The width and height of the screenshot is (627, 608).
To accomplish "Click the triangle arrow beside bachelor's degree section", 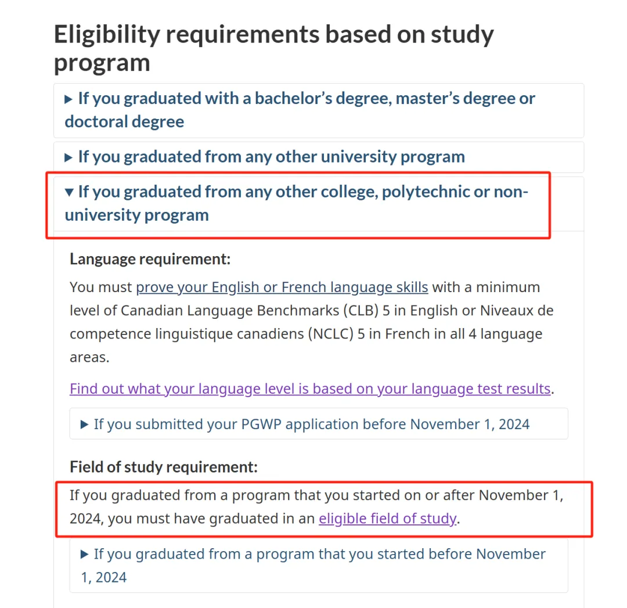I will [69, 99].
